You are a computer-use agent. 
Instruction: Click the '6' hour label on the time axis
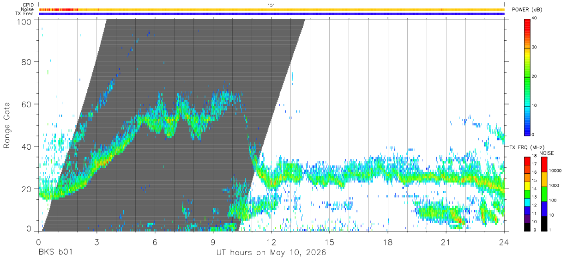[155, 242]
